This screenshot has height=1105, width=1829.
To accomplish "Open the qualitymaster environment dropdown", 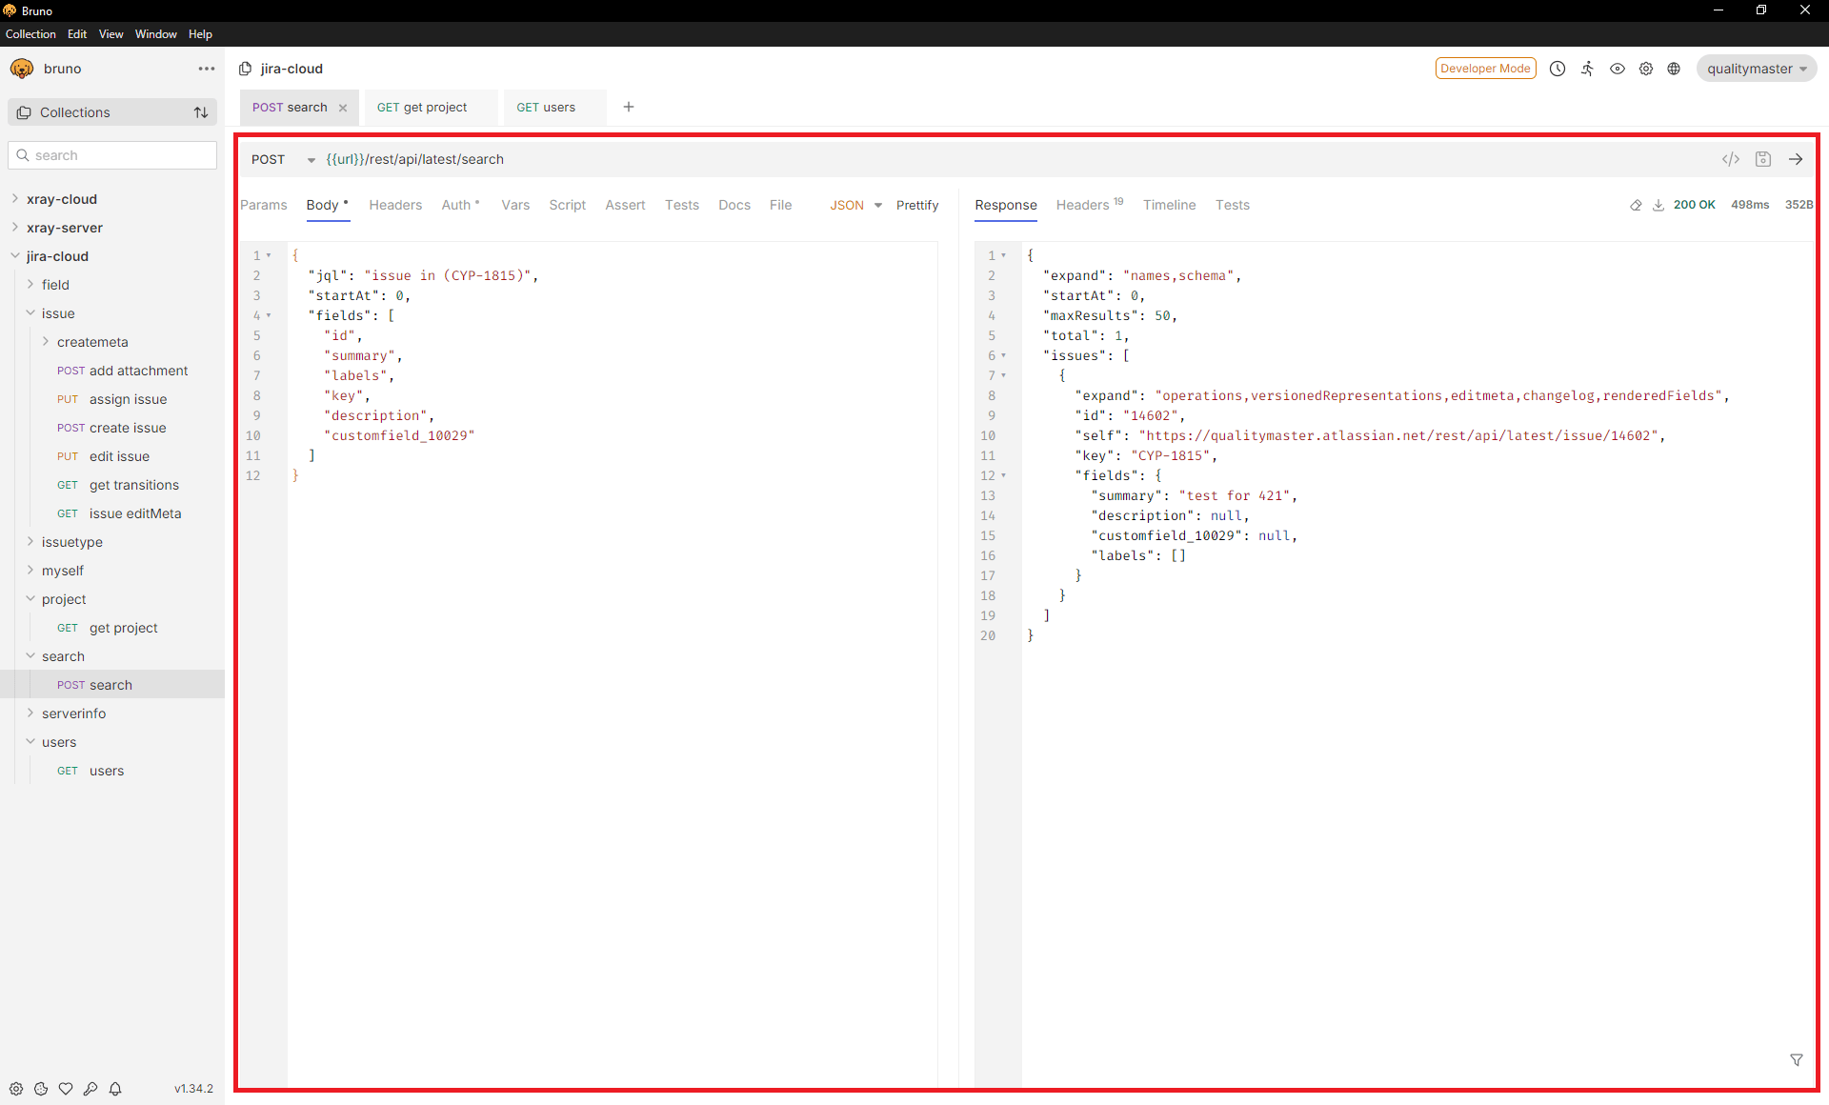I will point(1756,68).
